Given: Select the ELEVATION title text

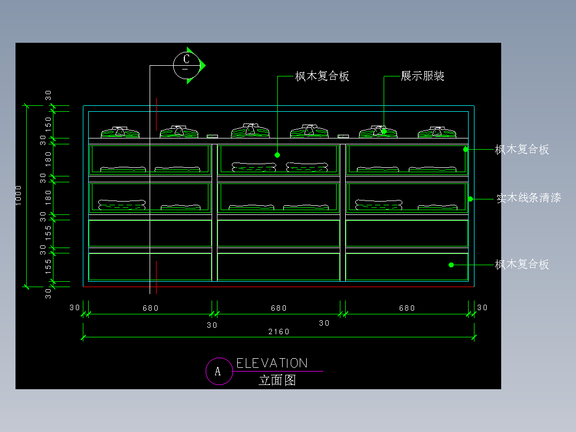Looking at the screenshot, I should 272,363.
